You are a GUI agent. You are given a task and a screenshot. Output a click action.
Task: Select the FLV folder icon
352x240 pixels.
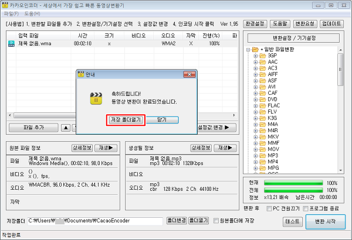[262, 112]
